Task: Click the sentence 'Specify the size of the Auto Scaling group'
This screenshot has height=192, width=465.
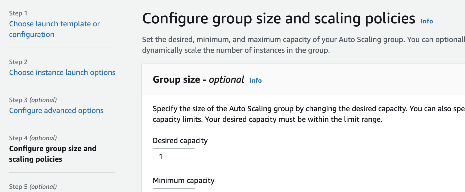Action: [280, 109]
